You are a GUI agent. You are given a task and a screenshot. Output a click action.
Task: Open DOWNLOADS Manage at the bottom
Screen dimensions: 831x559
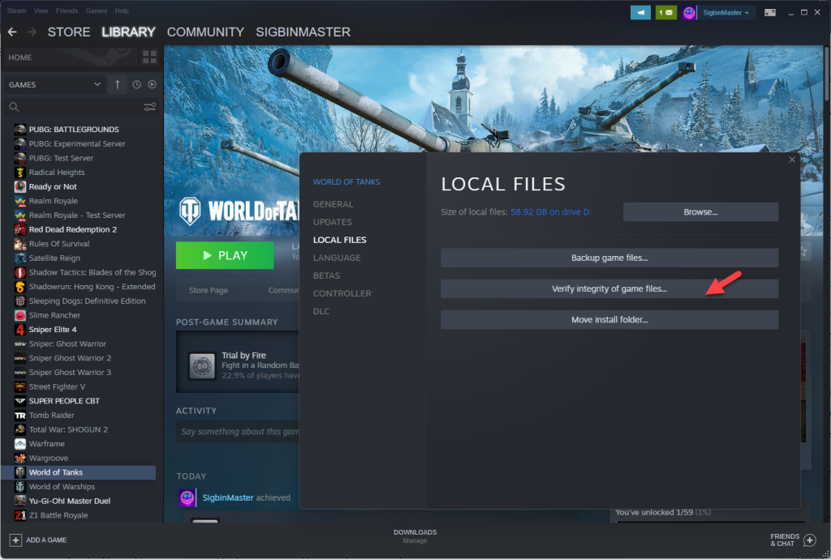coord(415,536)
